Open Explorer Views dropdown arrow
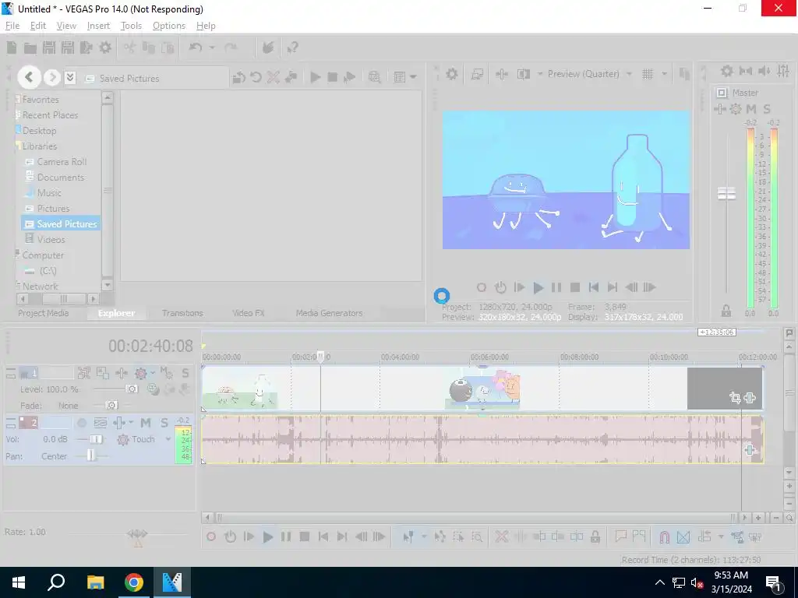 (413, 77)
